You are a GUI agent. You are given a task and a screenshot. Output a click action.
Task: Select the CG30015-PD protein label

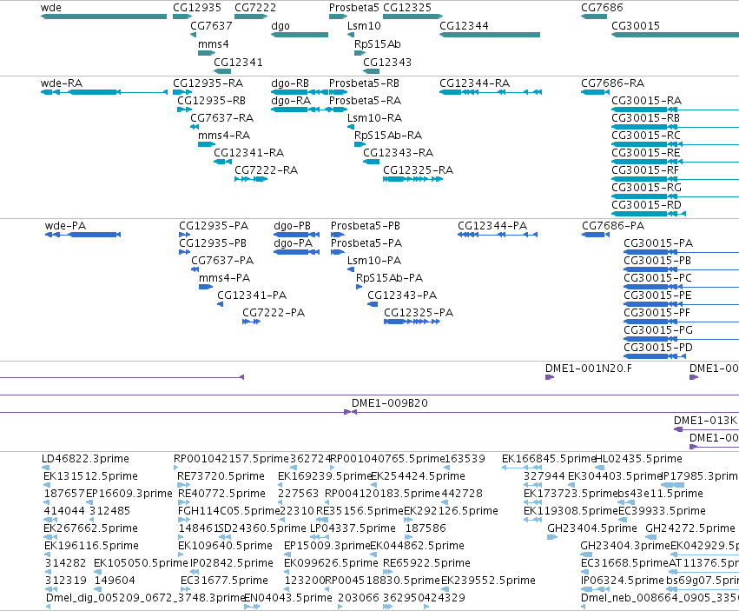pos(658,348)
